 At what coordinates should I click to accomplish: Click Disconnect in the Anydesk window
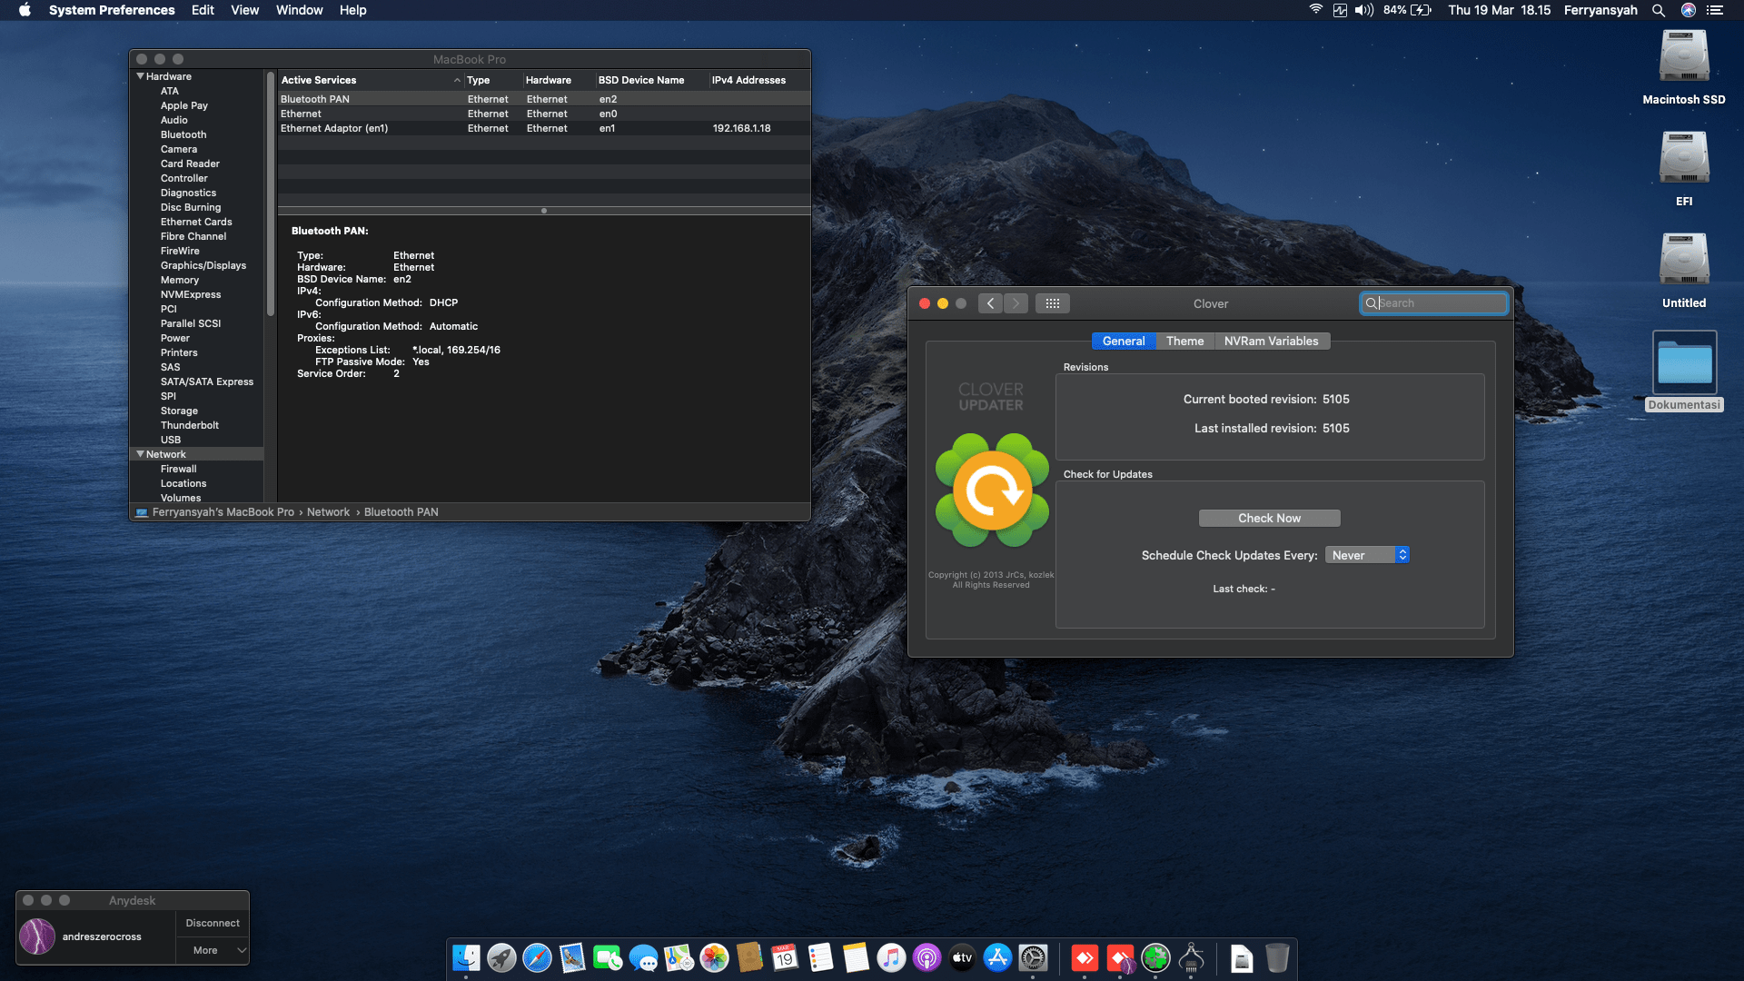coord(213,923)
